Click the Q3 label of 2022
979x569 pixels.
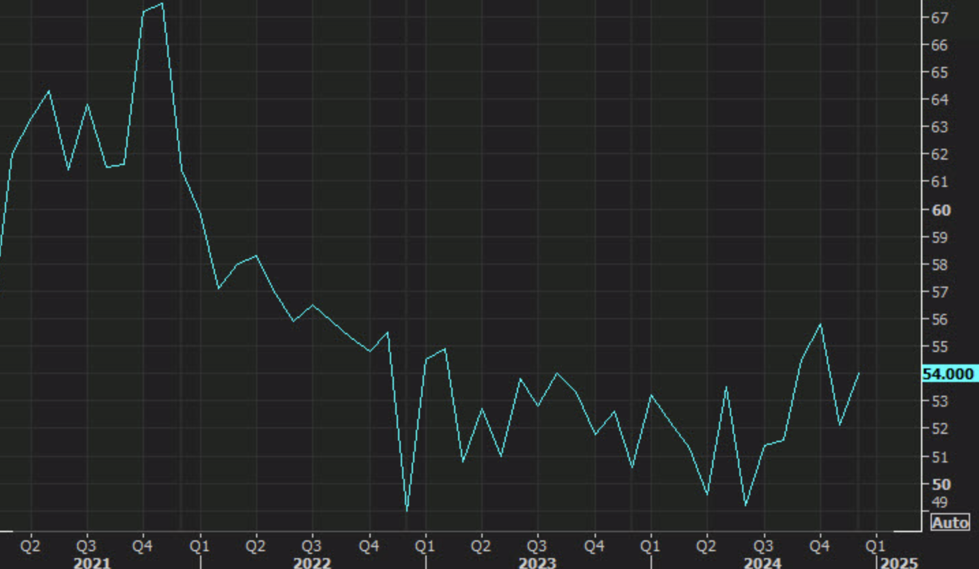point(312,546)
